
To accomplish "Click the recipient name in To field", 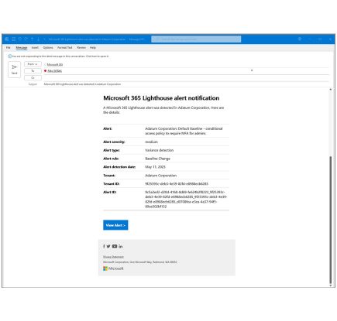I will click(54, 71).
